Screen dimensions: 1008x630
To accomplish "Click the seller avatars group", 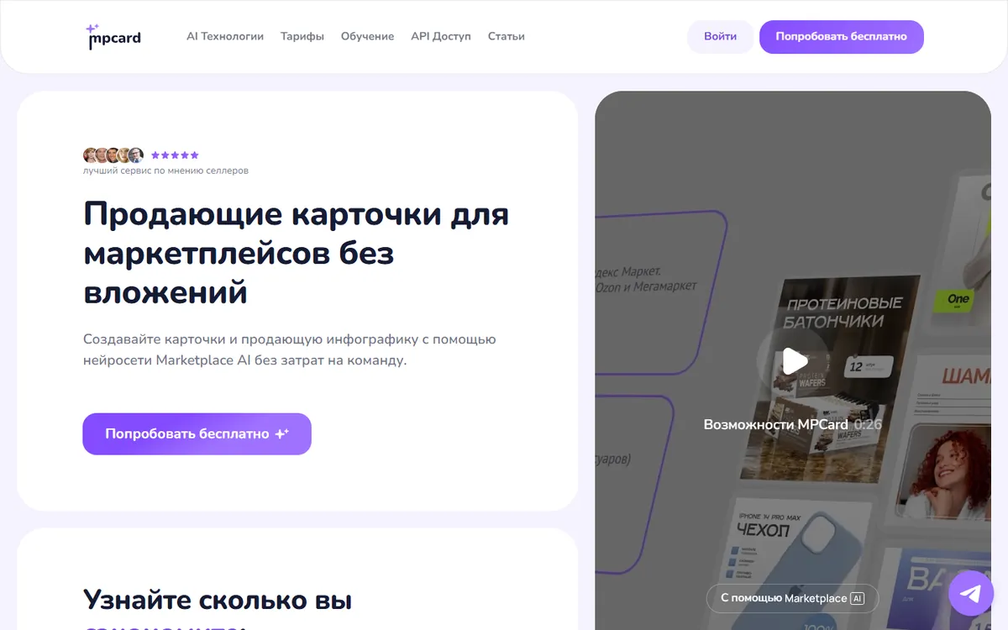I will pos(113,155).
